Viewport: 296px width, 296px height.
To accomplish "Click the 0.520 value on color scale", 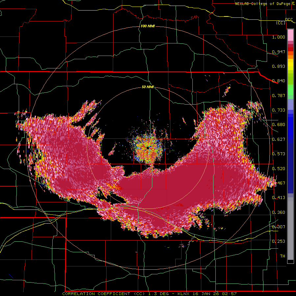I will 279,168.
